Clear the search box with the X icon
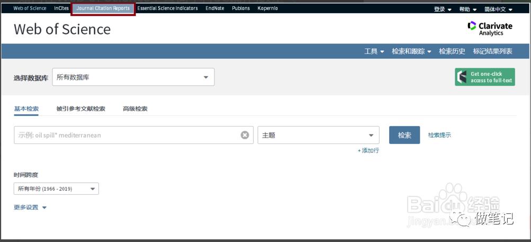 [x=245, y=135]
